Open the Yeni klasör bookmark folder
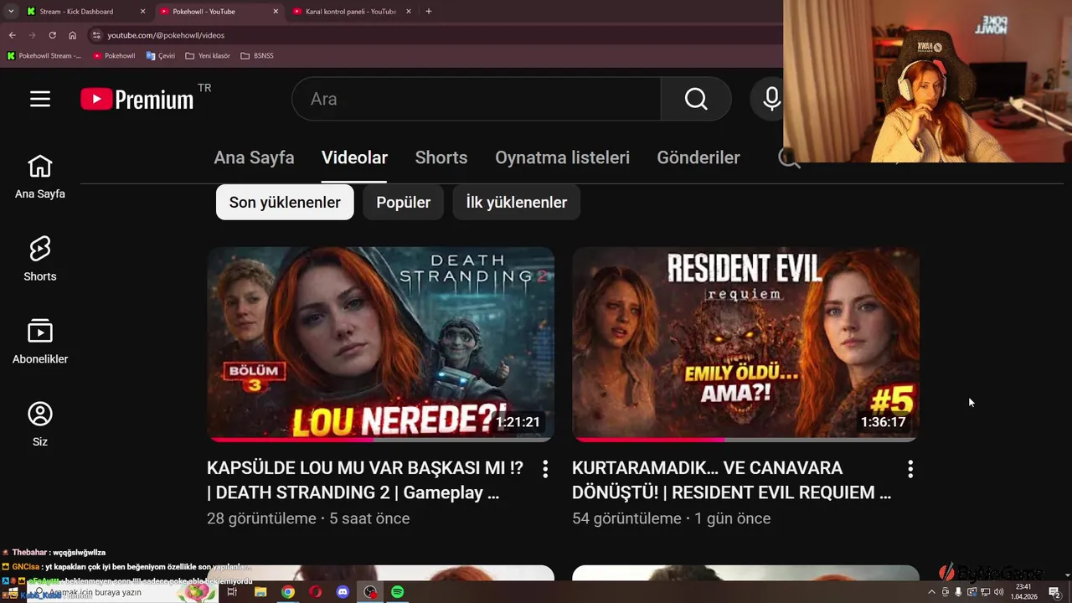The height and width of the screenshot is (603, 1072). pos(208,56)
